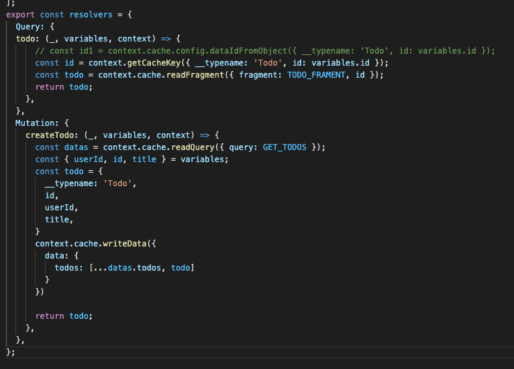Click the TODO_FRAMENT fragment identifier
Screen dimensions: 514x369
(x=316, y=75)
